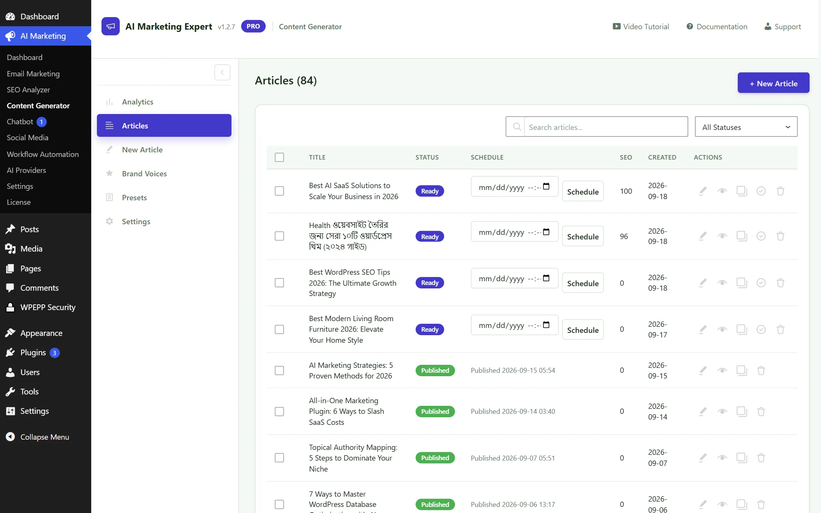Check the Best WordPress SEO Tips row
This screenshot has height=513, width=821.
click(x=279, y=283)
